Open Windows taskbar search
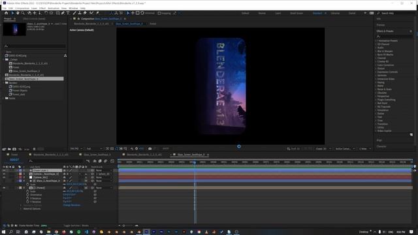 pos(11,232)
